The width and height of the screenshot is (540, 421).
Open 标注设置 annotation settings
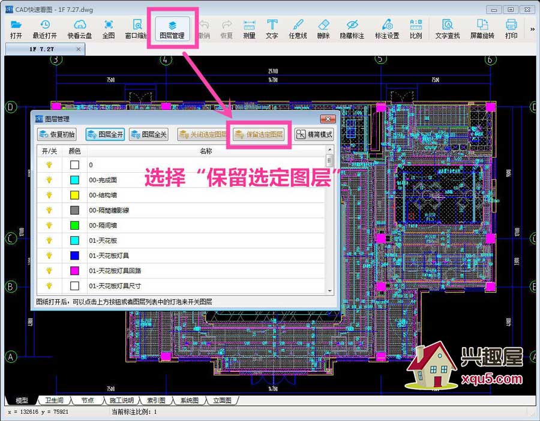click(387, 29)
